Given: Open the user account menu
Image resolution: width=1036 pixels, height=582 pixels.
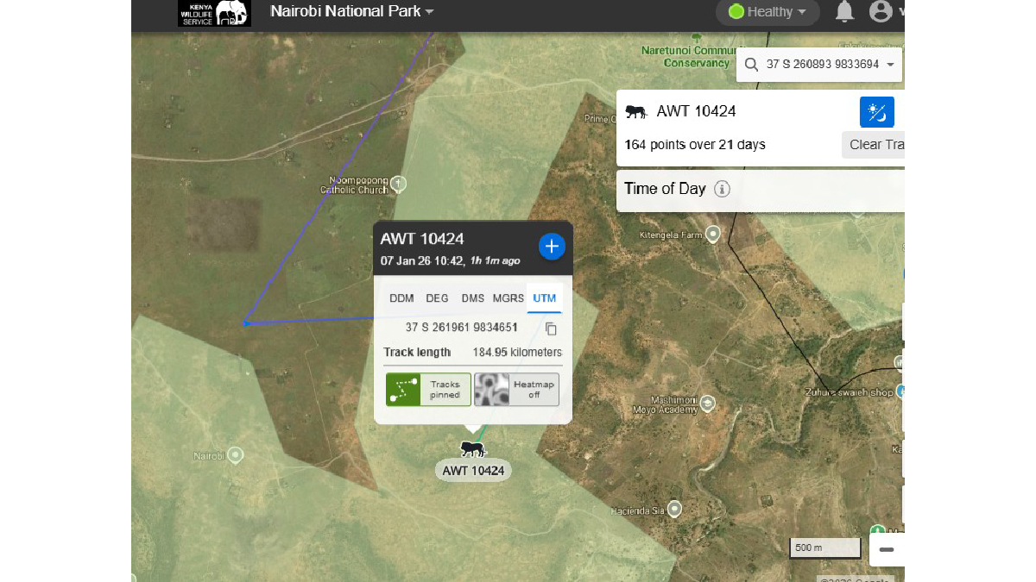Looking at the screenshot, I should pos(881,12).
